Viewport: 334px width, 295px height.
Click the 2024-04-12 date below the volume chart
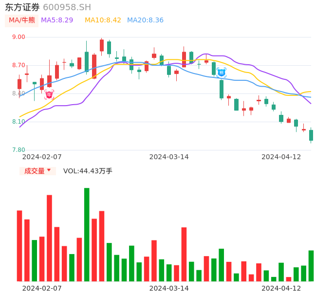[281, 288]
